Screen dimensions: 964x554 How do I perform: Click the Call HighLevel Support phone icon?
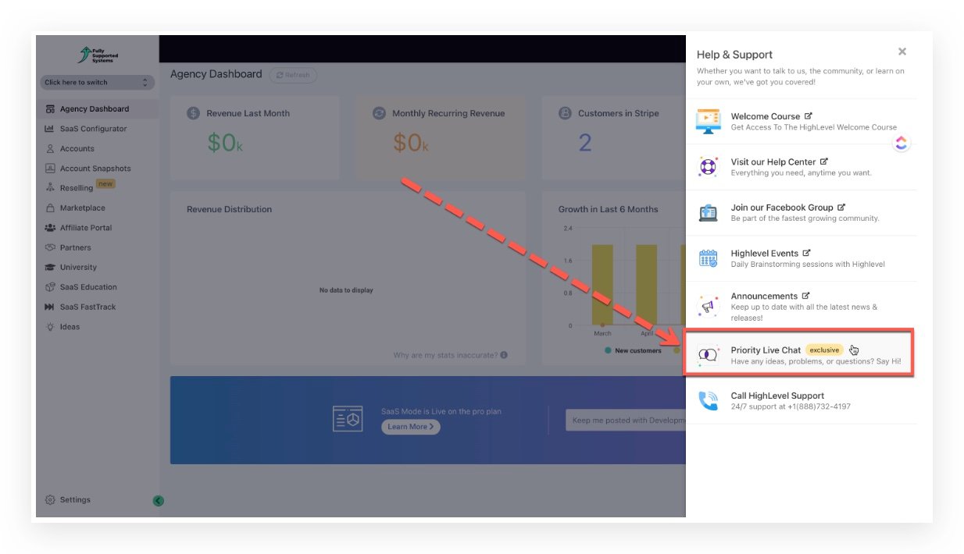(x=708, y=400)
